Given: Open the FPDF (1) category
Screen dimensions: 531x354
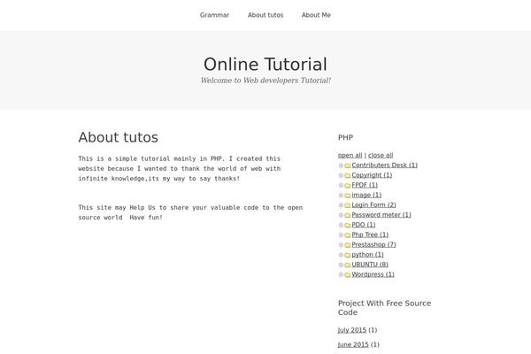Looking at the screenshot, I should (x=365, y=185).
